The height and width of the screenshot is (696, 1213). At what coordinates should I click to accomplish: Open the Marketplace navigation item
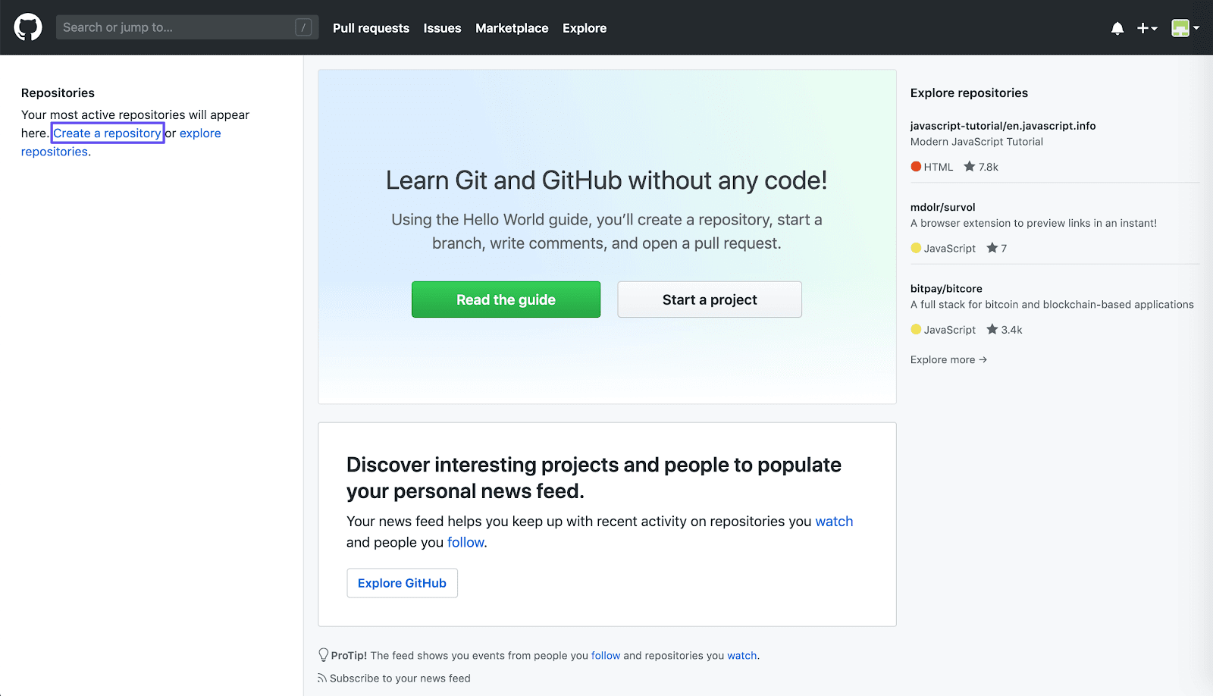pos(512,28)
